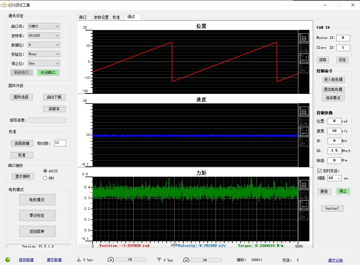Select the HEX radio button
The width and height of the screenshot is (360, 265).
tap(45, 178)
